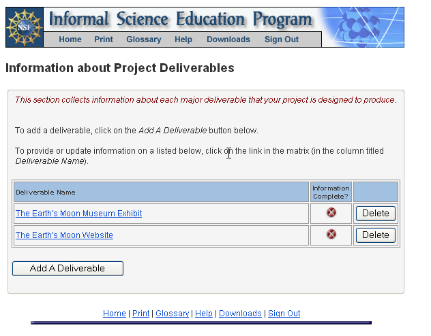Click the red incomplete icon for Moon Website
431x336 pixels.
[x=331, y=235]
